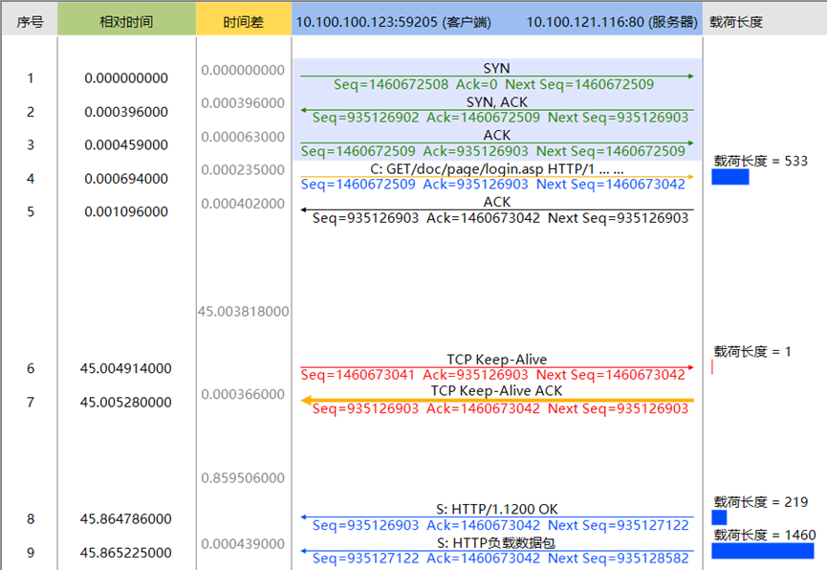Click time difference 0.000063000
This screenshot has width=827, height=570.
click(x=243, y=137)
